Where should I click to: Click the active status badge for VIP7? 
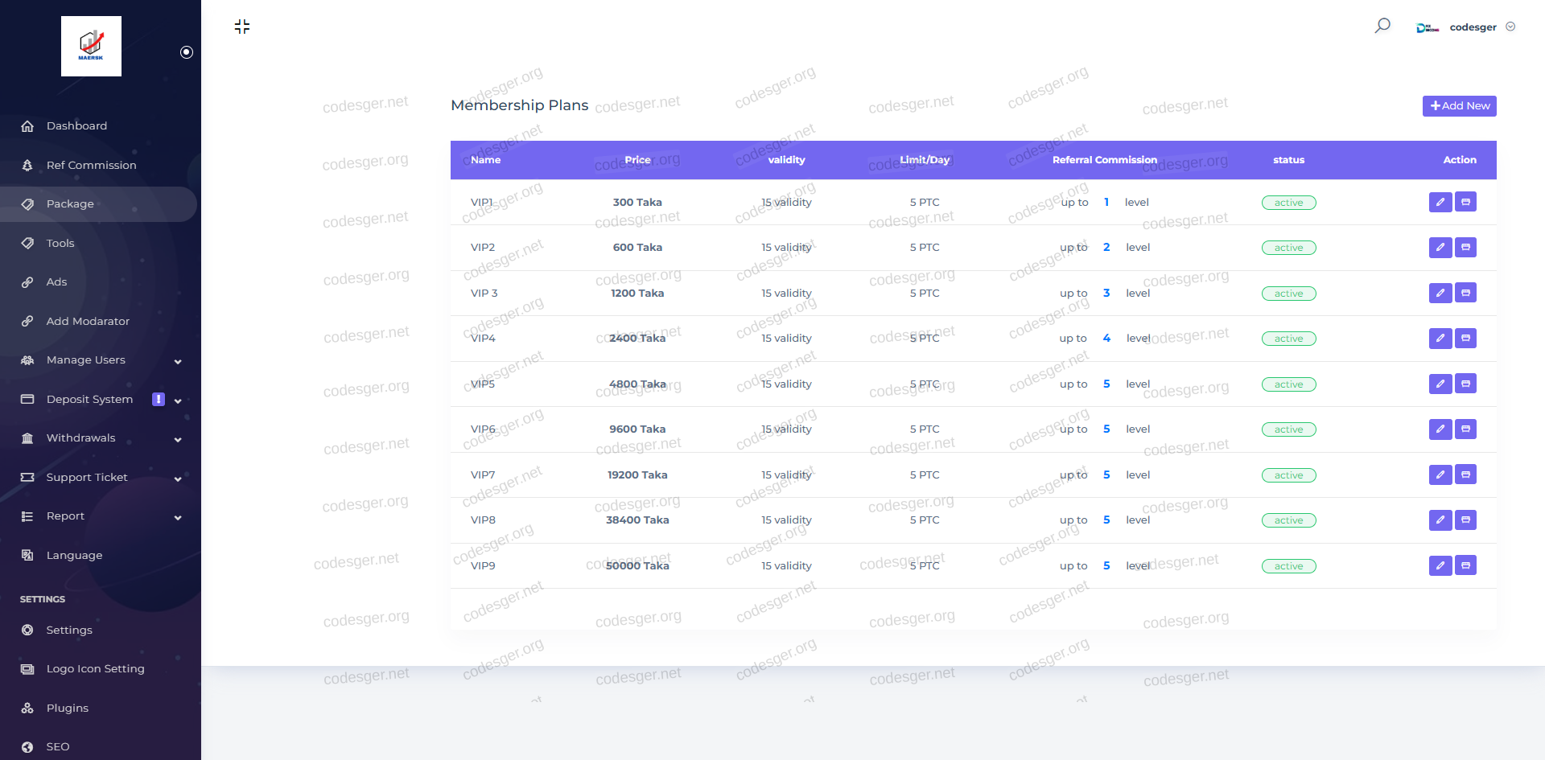tap(1288, 475)
